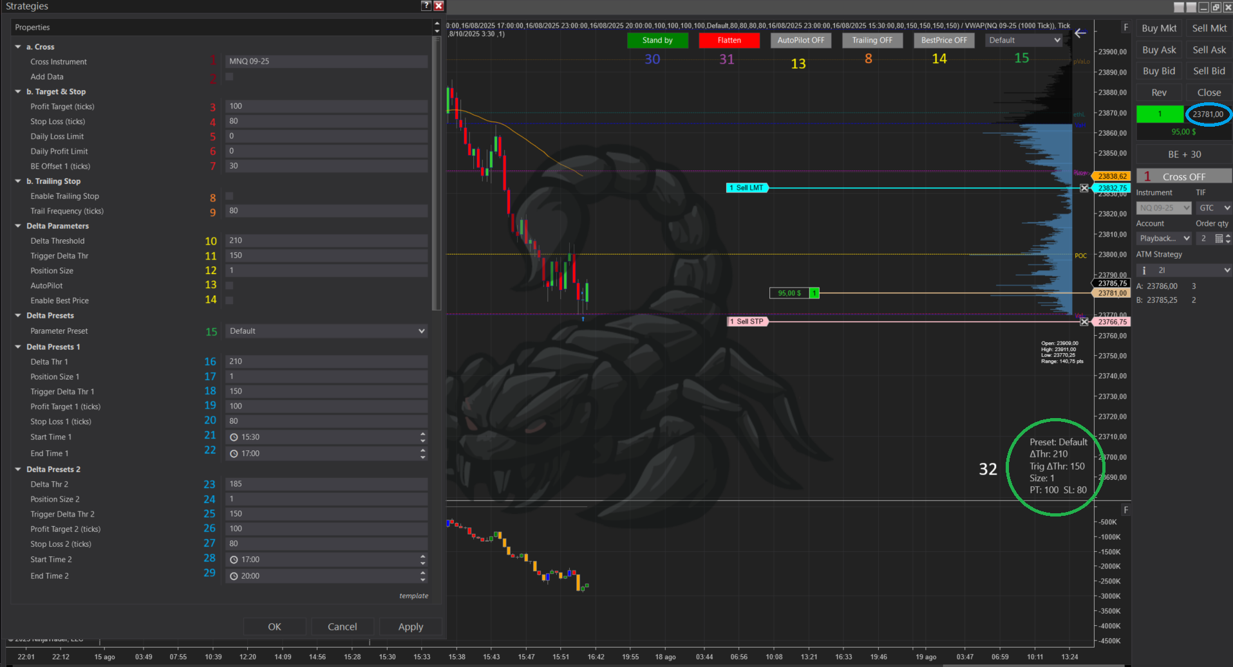This screenshot has height=667, width=1233.
Task: Click the clock icon beside Start Time 1
Action: pos(234,437)
